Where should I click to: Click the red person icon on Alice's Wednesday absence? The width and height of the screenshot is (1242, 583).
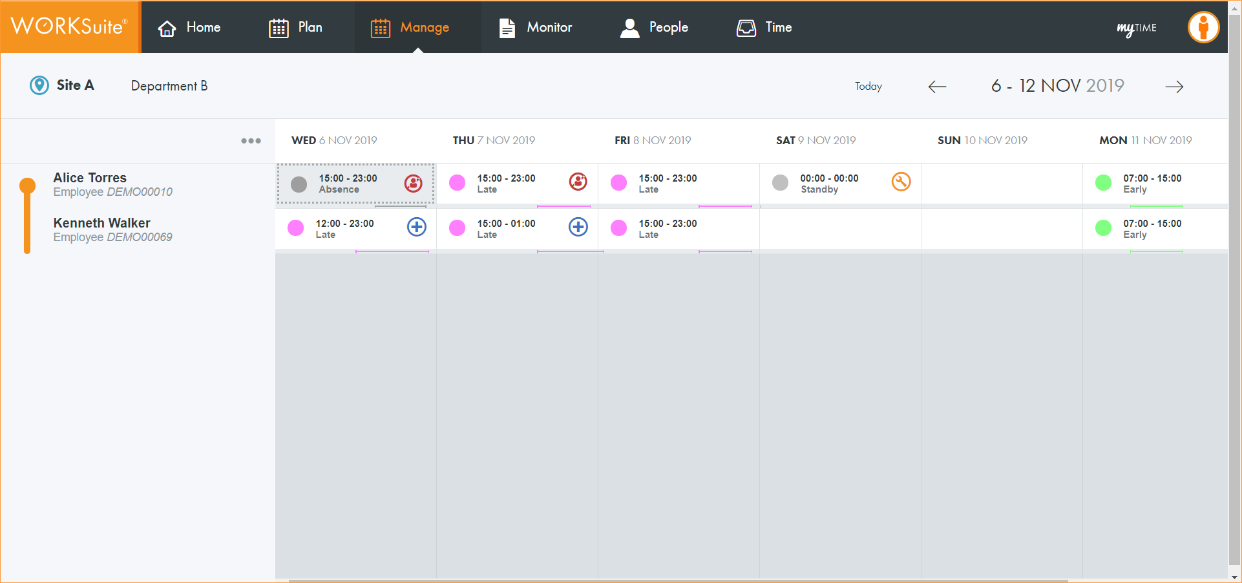coord(414,184)
